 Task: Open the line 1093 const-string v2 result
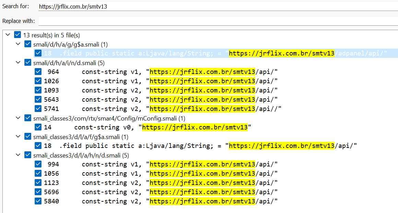pyautogui.click(x=178, y=90)
